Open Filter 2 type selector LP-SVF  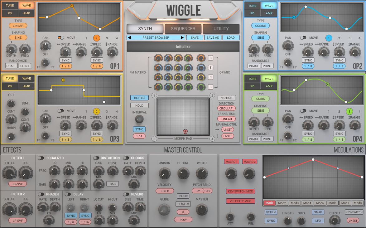coord(17,221)
